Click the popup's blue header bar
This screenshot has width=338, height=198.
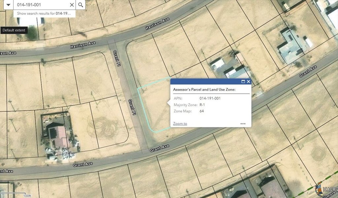click(x=205, y=81)
